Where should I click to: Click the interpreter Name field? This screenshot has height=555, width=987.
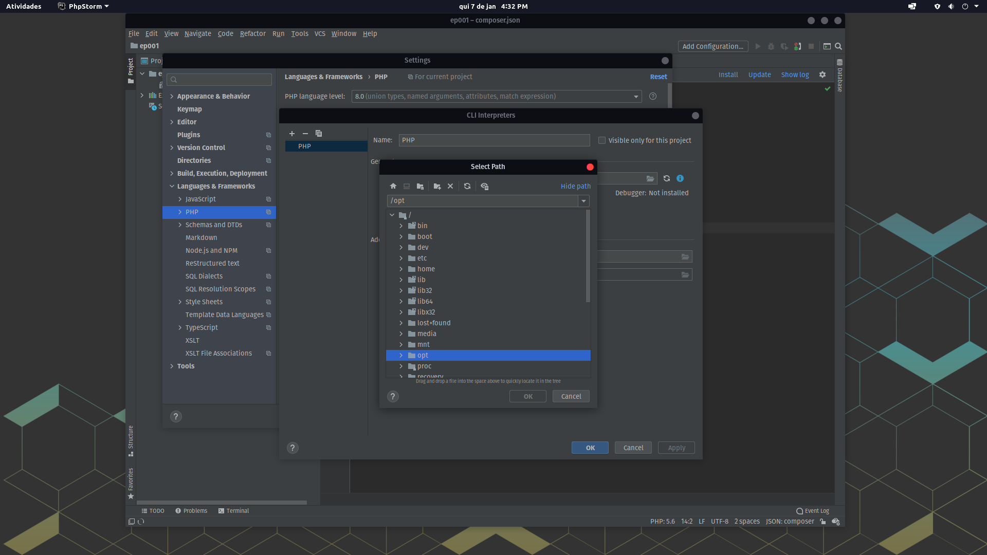[495, 140]
